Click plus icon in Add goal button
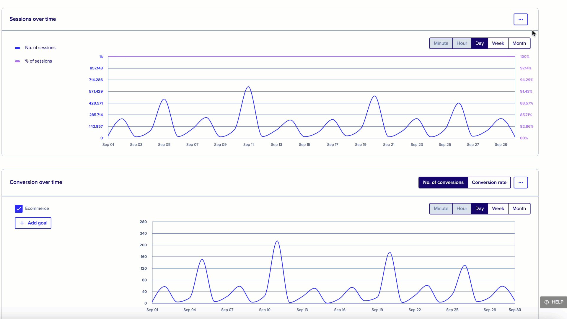The width and height of the screenshot is (567, 319). coord(22,223)
